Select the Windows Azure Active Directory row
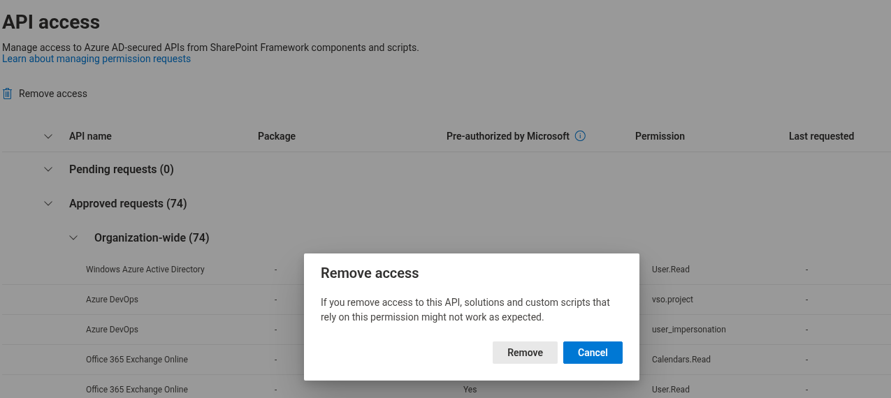891x398 pixels. click(x=445, y=269)
